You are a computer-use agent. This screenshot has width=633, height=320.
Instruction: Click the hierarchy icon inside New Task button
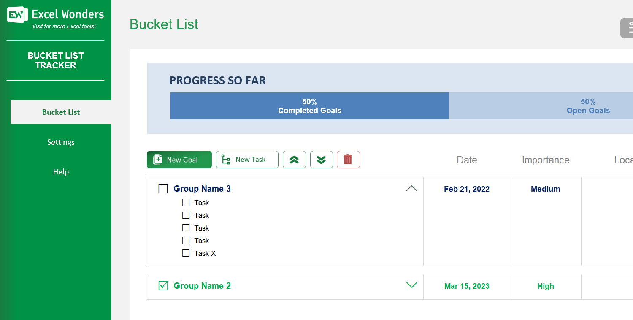tap(225, 160)
